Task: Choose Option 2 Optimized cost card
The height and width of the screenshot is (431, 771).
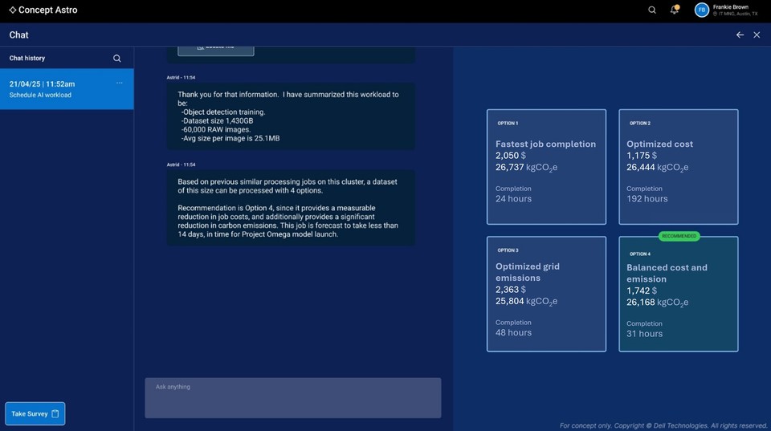Action: click(678, 167)
